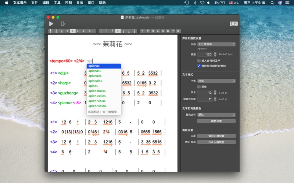Toggle the 粗体 bold checkbox
This screenshot has height=183, width=294.
199,87
